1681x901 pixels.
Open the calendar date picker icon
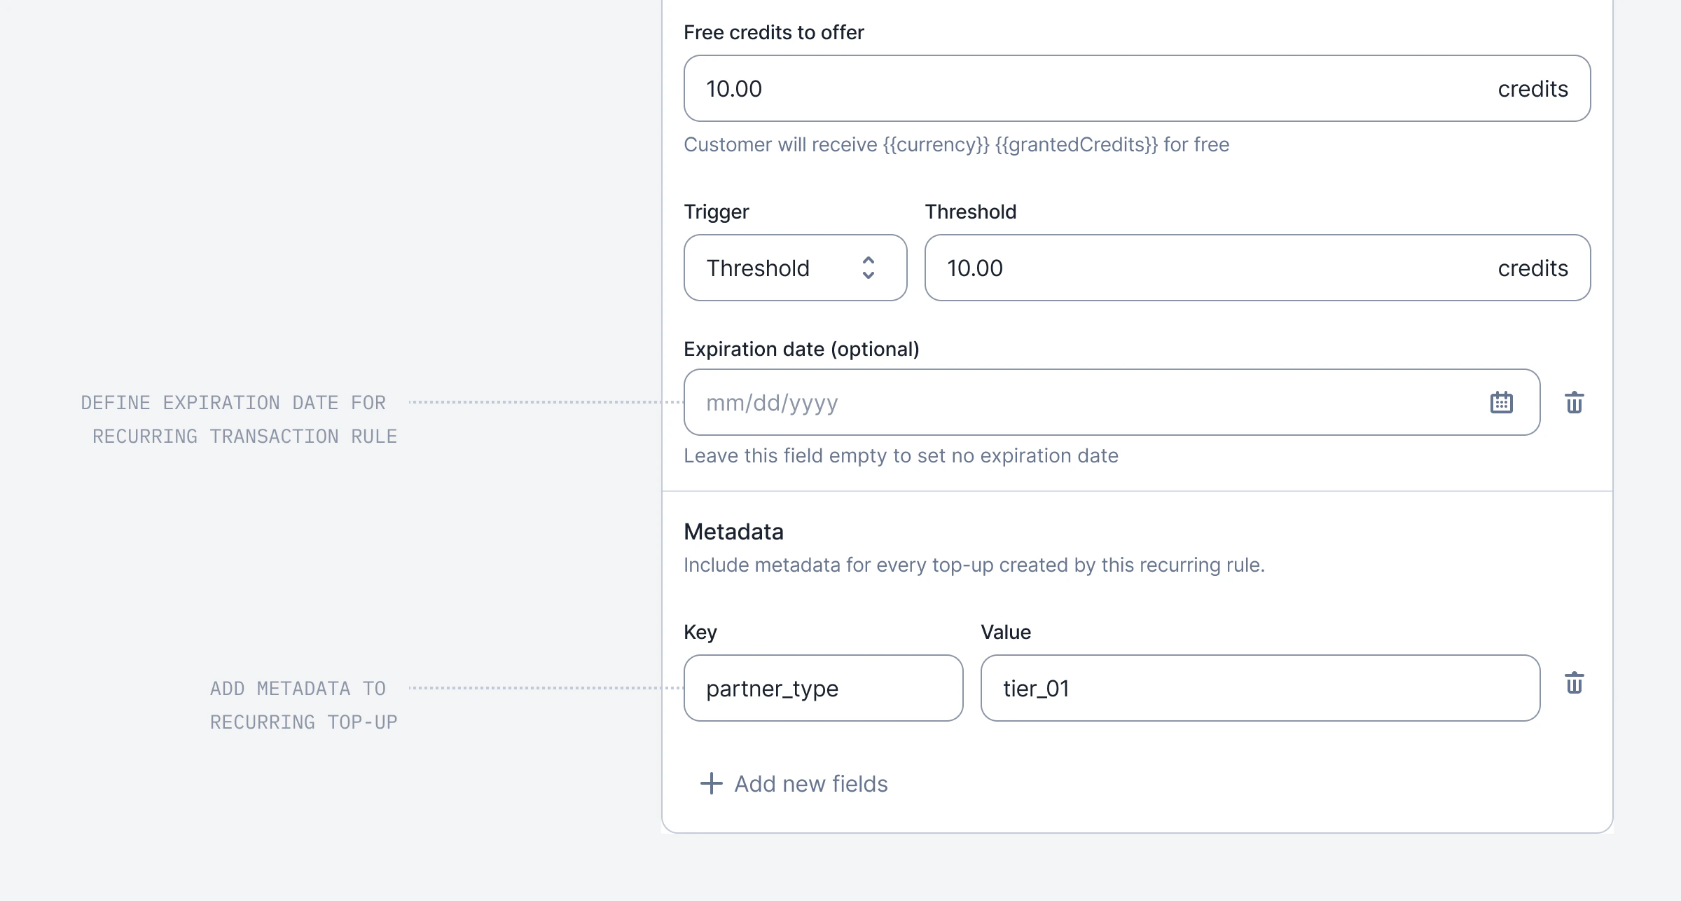[1501, 402]
